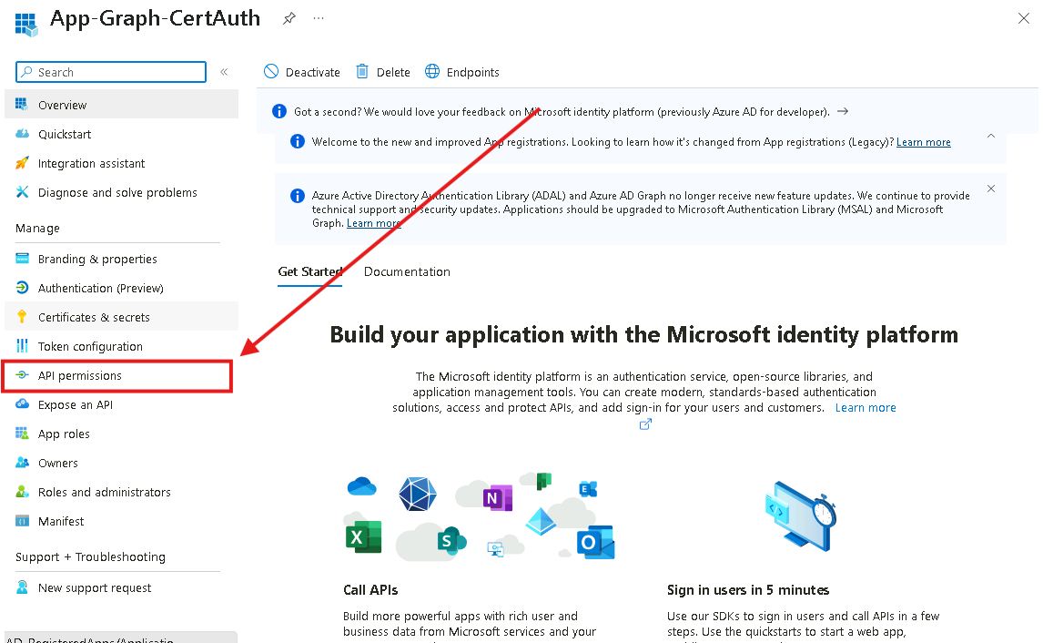The image size is (1043, 643).
Task: Click the App registration grid icon beside title
Action: [26, 24]
